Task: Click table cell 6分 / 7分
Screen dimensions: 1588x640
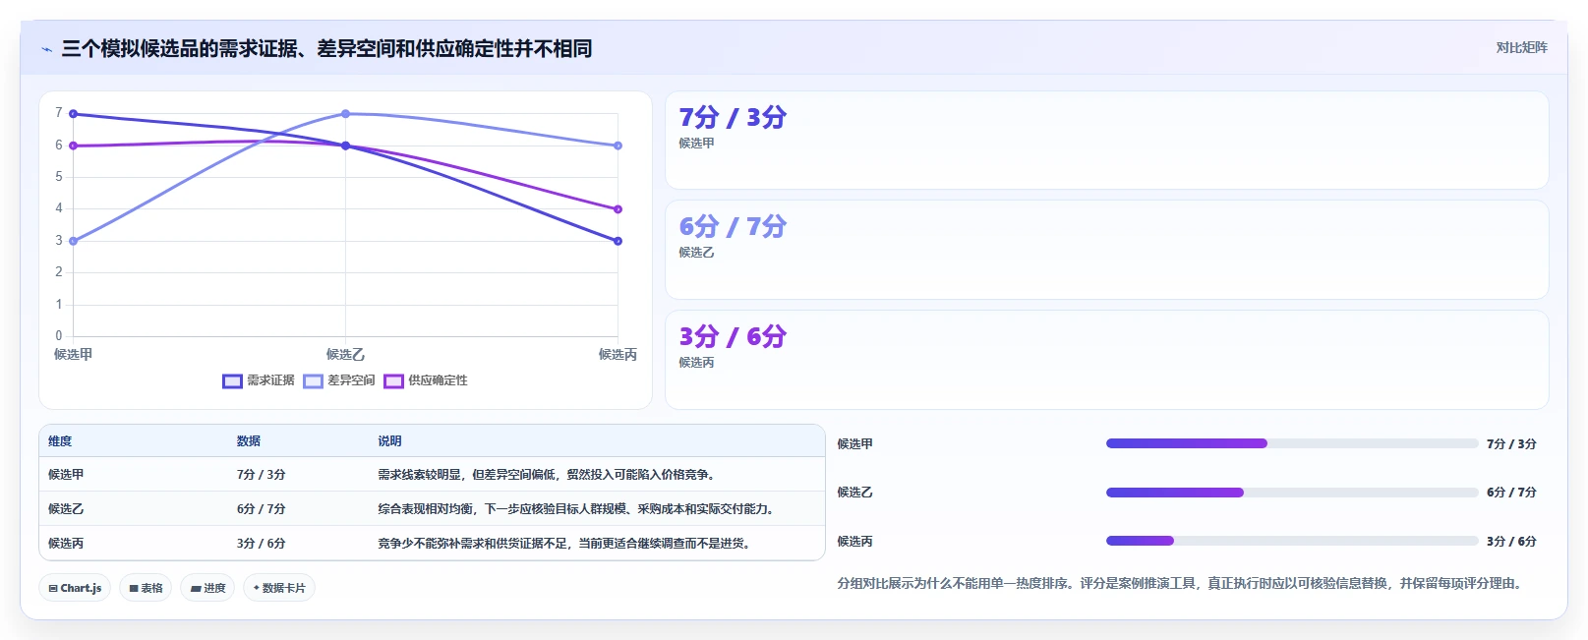Action: point(261,509)
